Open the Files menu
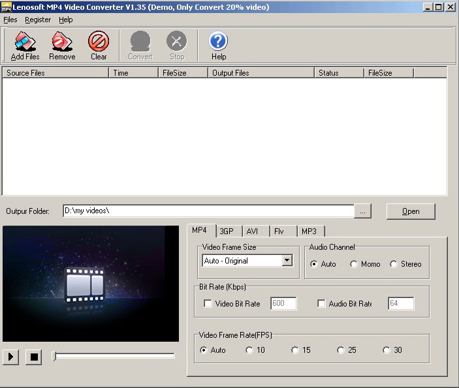The width and height of the screenshot is (459, 388). tap(10, 20)
